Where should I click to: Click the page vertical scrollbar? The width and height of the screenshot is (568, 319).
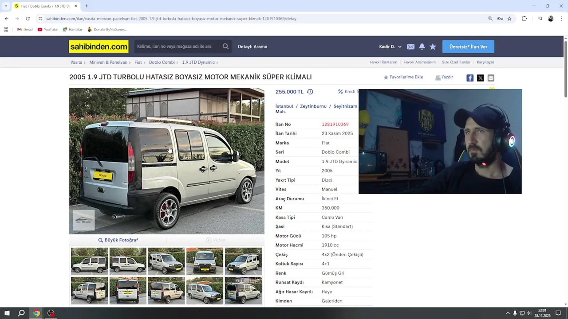click(x=566, y=69)
